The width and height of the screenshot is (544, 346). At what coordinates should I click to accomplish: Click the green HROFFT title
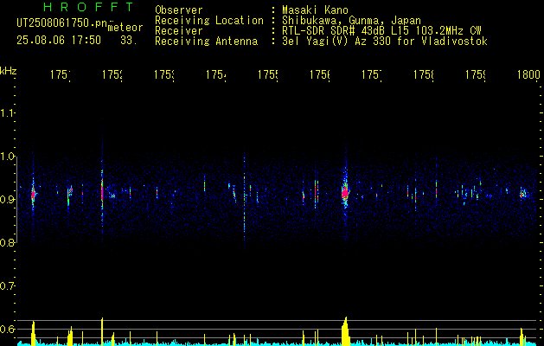point(89,7)
